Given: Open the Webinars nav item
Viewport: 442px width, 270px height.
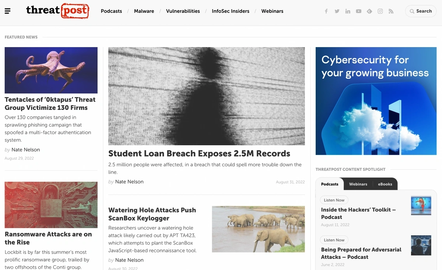Looking at the screenshot, I should point(272,11).
